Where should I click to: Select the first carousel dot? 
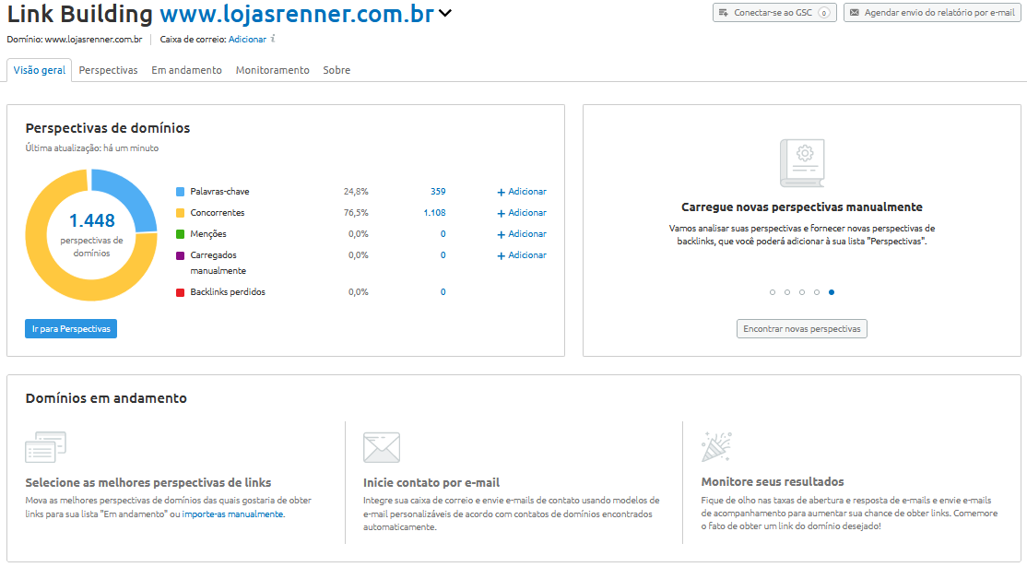773,291
